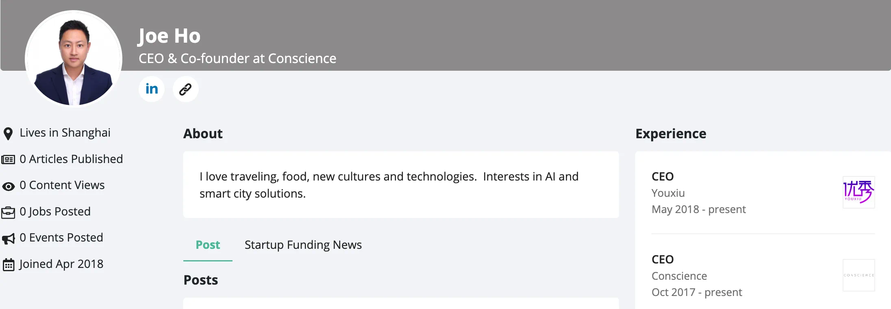The image size is (891, 309).
Task: Open the Conscience company logo
Action: 858,275
